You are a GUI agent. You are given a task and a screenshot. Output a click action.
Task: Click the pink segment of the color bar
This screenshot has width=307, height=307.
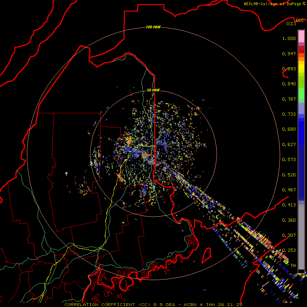tap(301, 36)
